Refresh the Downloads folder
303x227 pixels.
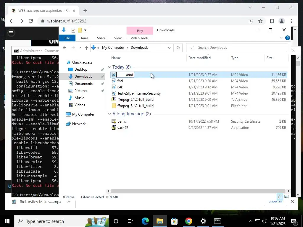point(178,48)
